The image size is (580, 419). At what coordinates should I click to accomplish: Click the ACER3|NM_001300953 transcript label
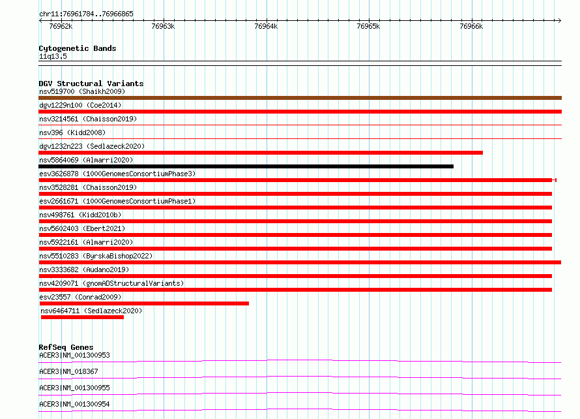[x=74, y=355]
